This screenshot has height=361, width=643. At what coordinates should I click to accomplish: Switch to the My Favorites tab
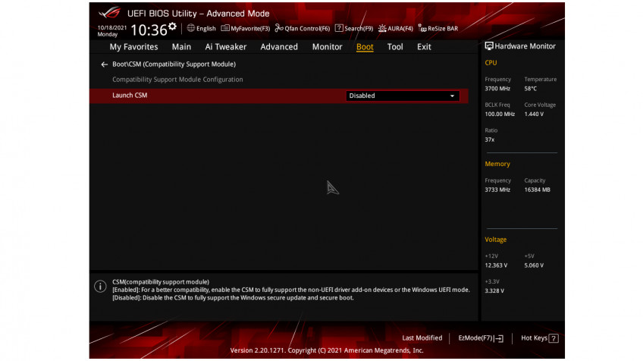tap(133, 47)
